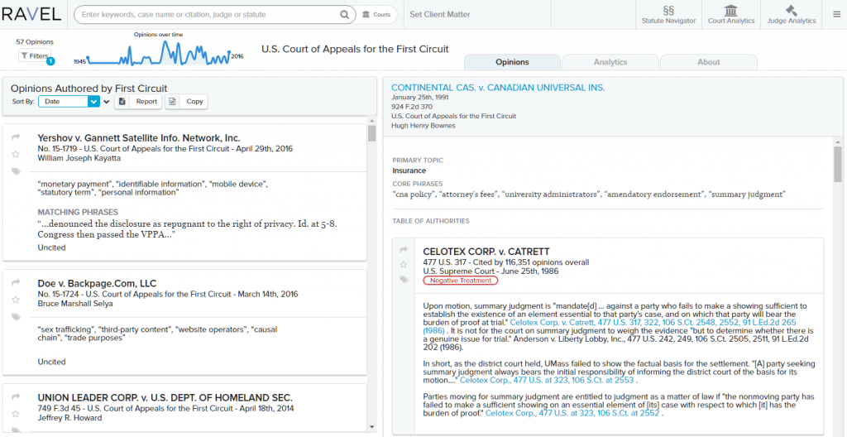Screen dimensions: 847x437
Task: Click the 57 Opinions count
Action: click(35, 41)
